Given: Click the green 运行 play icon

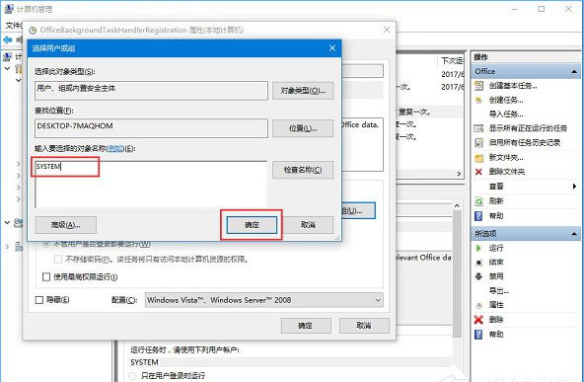Looking at the screenshot, I should click(478, 248).
